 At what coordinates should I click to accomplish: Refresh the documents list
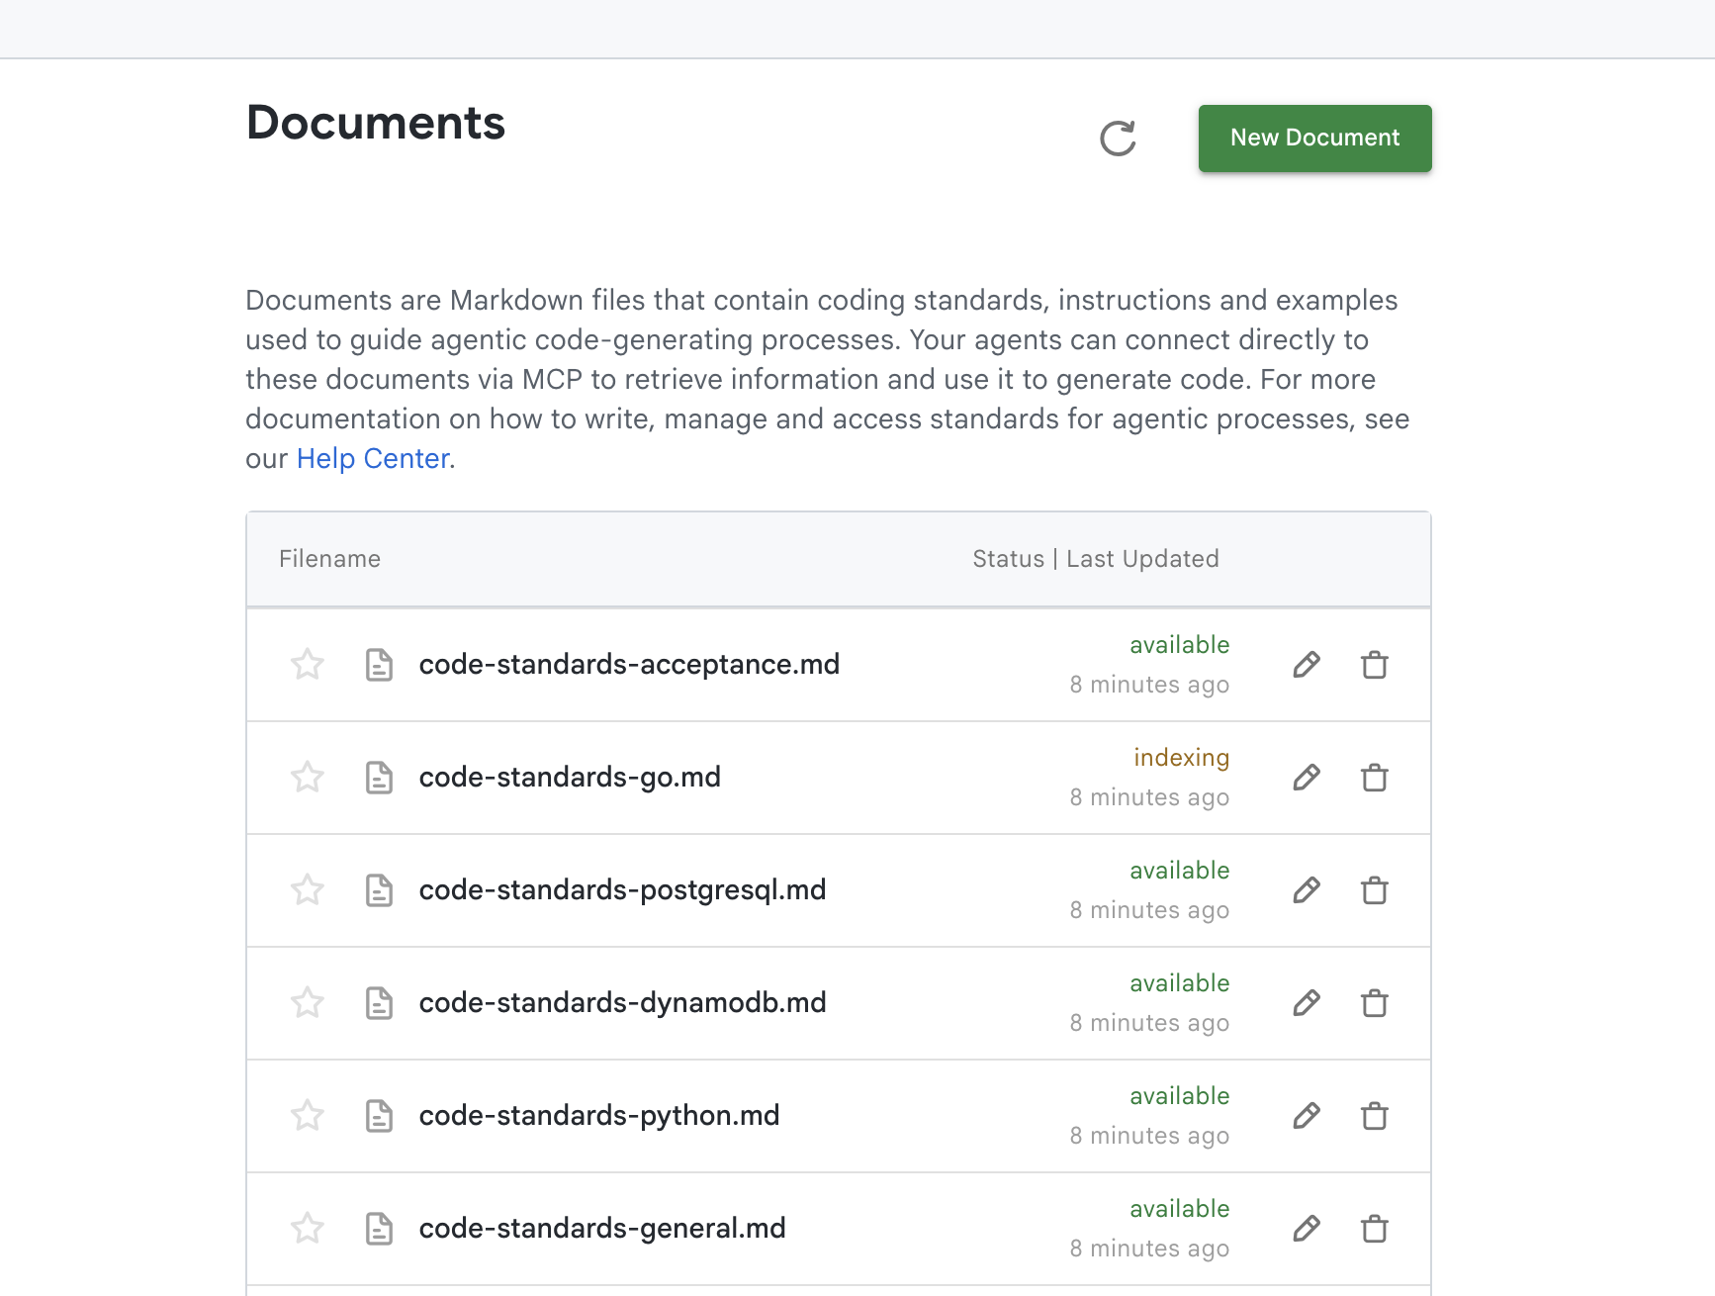point(1119,139)
